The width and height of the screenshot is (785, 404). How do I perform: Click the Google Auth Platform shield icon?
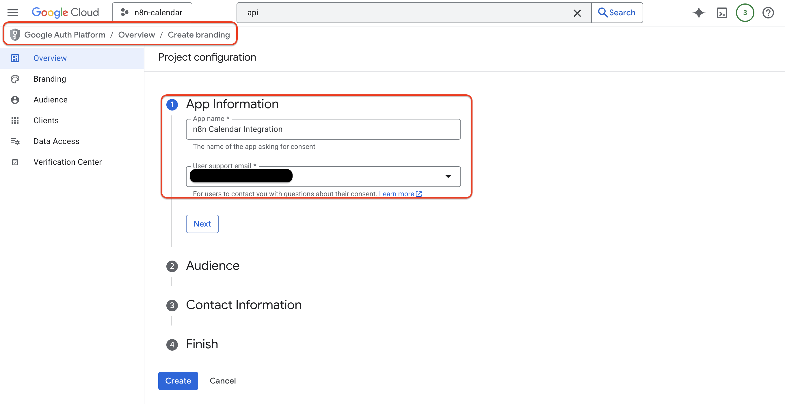tap(15, 35)
